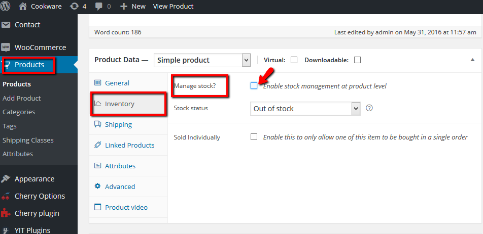The image size is (483, 234).
Task: Click the WordPress logo icon
Action: pyautogui.click(x=5, y=6)
